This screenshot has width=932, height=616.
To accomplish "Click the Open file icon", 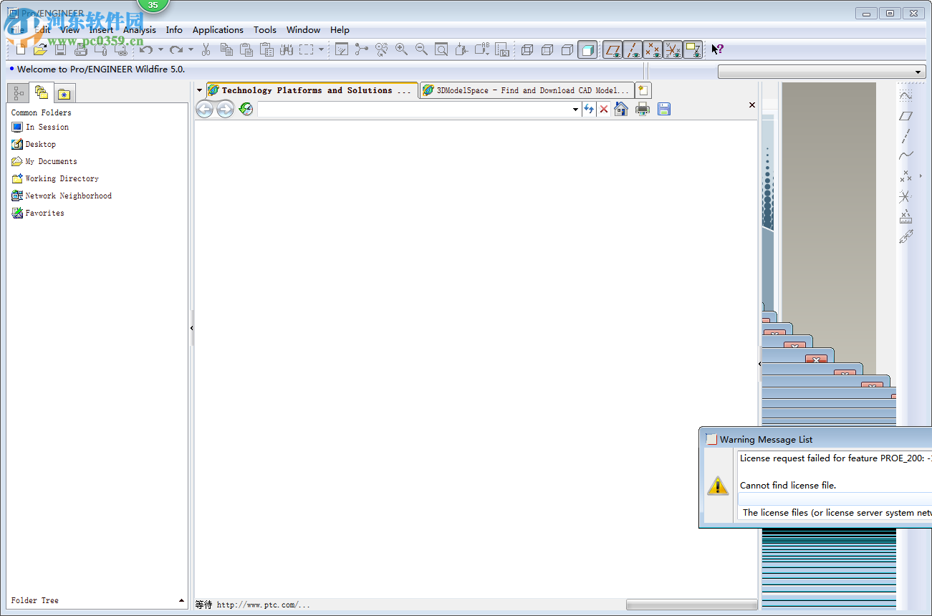I will point(40,49).
